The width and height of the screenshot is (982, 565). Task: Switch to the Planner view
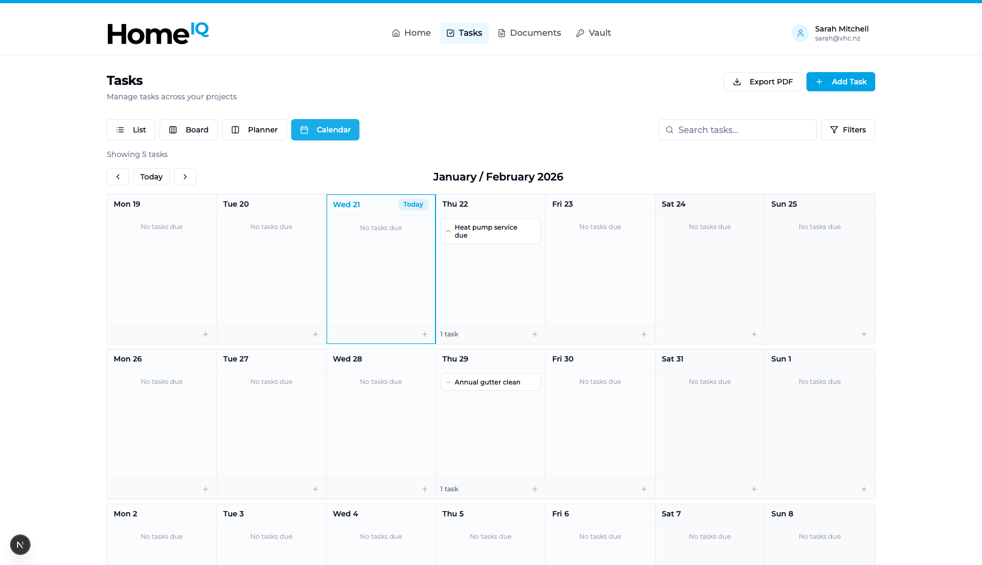point(254,130)
